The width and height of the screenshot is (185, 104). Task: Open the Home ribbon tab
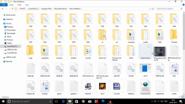12,5
